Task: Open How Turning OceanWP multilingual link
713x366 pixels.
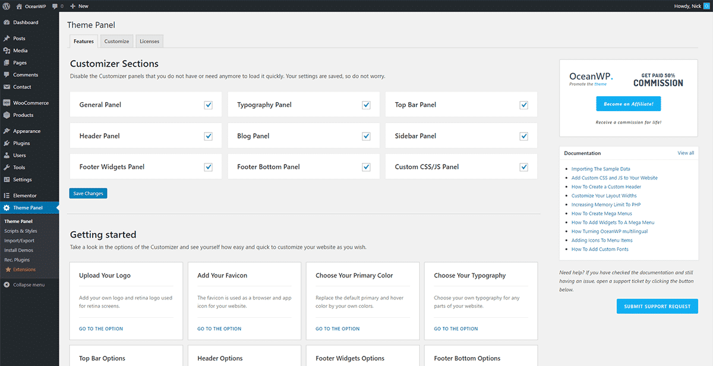Action: point(610,232)
